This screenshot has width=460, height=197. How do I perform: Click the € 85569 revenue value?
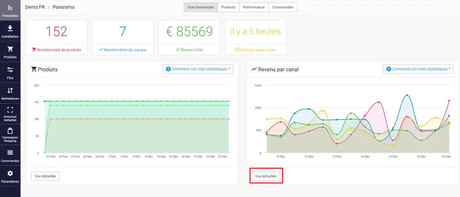tap(189, 32)
